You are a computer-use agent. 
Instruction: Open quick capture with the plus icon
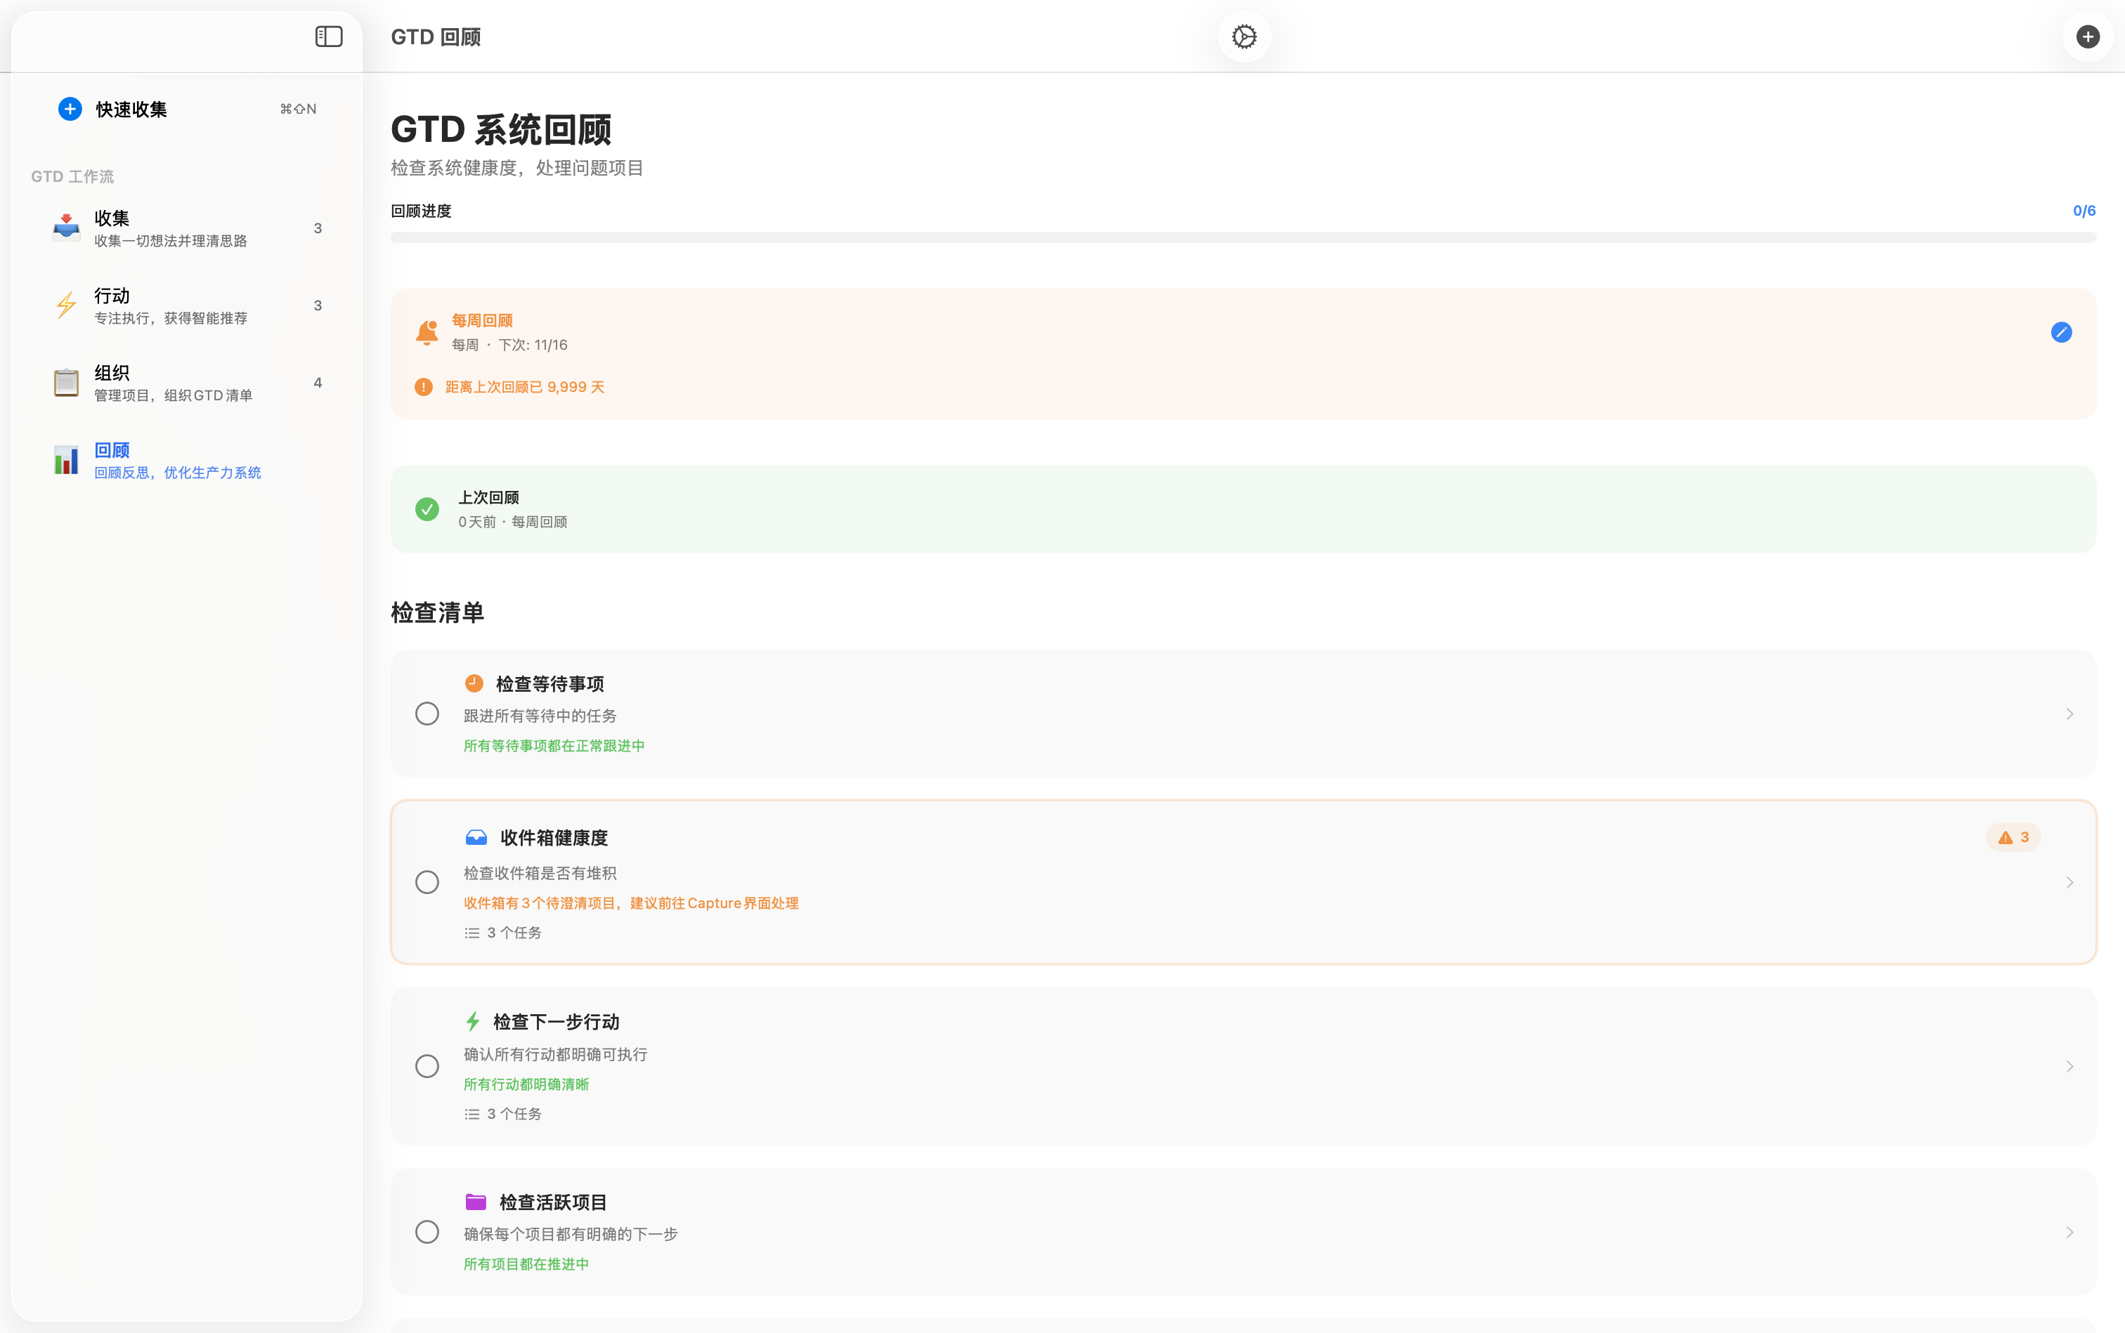tap(70, 108)
